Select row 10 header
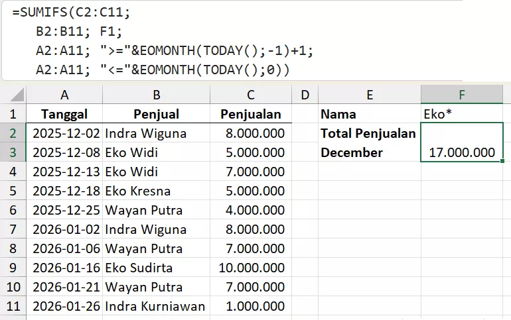This screenshot has height=320, width=511. pos(13,286)
